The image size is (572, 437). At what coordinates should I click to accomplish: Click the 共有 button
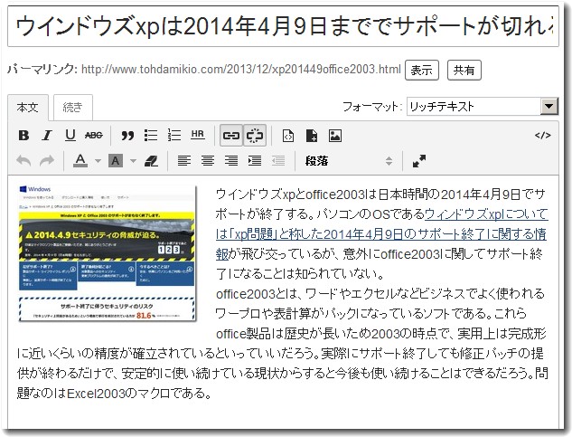point(464,70)
